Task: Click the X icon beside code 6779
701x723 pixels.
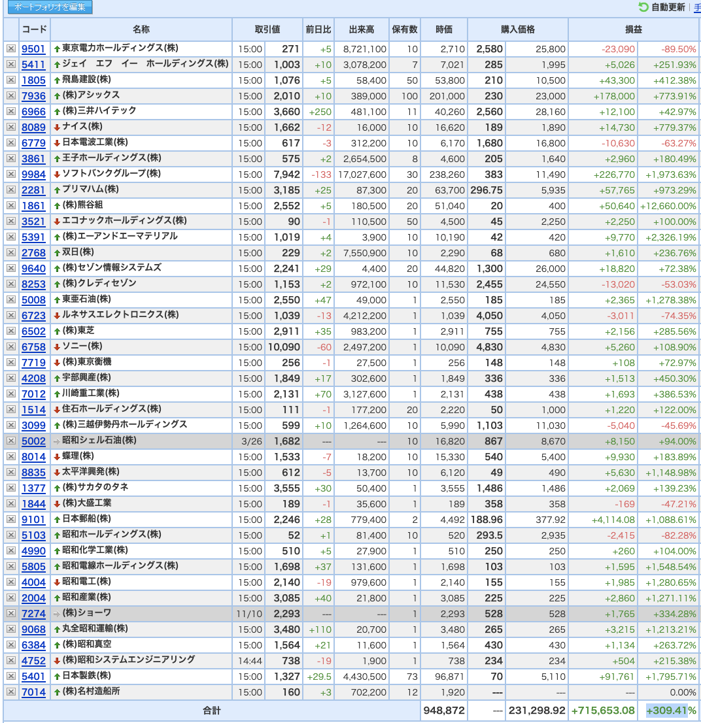Action: coord(11,143)
